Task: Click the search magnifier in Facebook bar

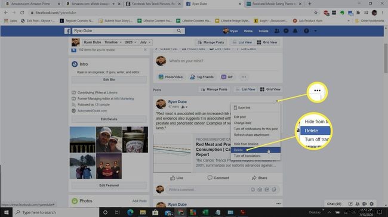Action: click(x=179, y=31)
